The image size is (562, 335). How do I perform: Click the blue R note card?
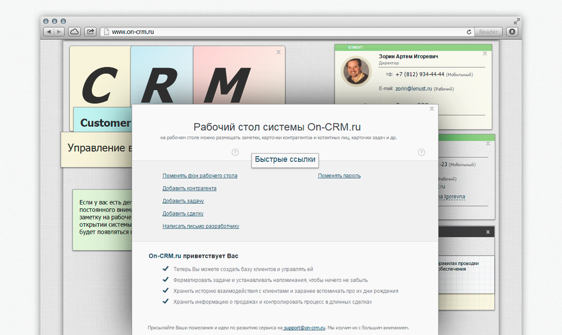click(162, 76)
